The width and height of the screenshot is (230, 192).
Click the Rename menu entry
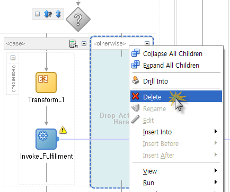[176, 108]
